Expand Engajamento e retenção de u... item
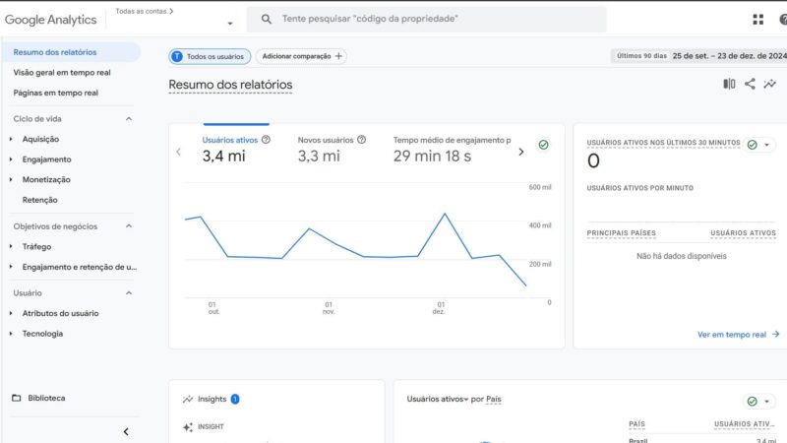 11,267
